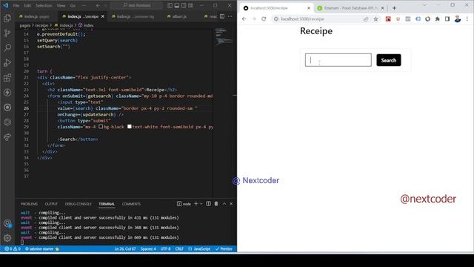The image size is (474, 267).
Task: Click 'receipe' in the breadcrumb path
Action: point(41,25)
